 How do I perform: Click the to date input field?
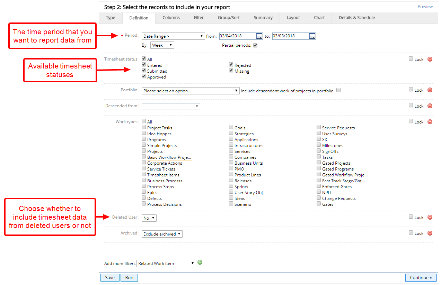pyautogui.click(x=291, y=36)
